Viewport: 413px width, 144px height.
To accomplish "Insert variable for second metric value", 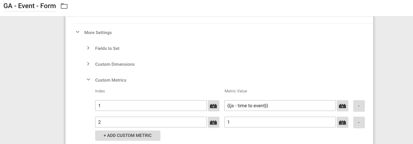I will click(342, 122).
